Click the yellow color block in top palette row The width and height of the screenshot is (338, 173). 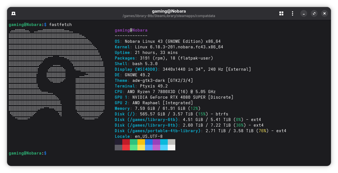141,142
